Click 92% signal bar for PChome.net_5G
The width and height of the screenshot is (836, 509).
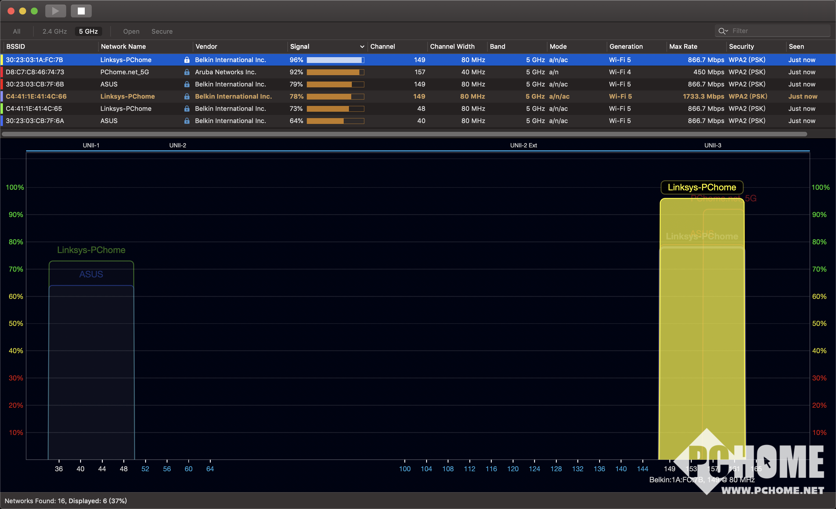pos(335,72)
